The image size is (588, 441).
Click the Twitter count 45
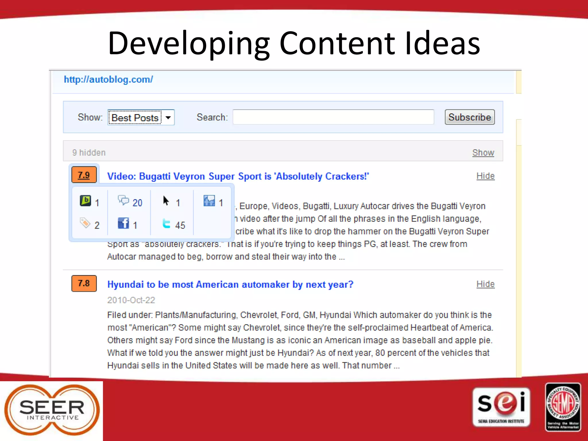point(180,225)
